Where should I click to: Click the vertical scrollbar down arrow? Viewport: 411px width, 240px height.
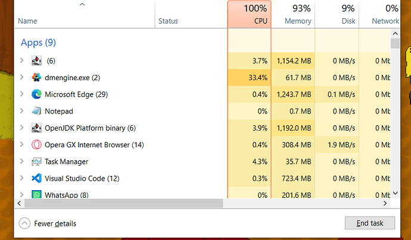[395, 193]
